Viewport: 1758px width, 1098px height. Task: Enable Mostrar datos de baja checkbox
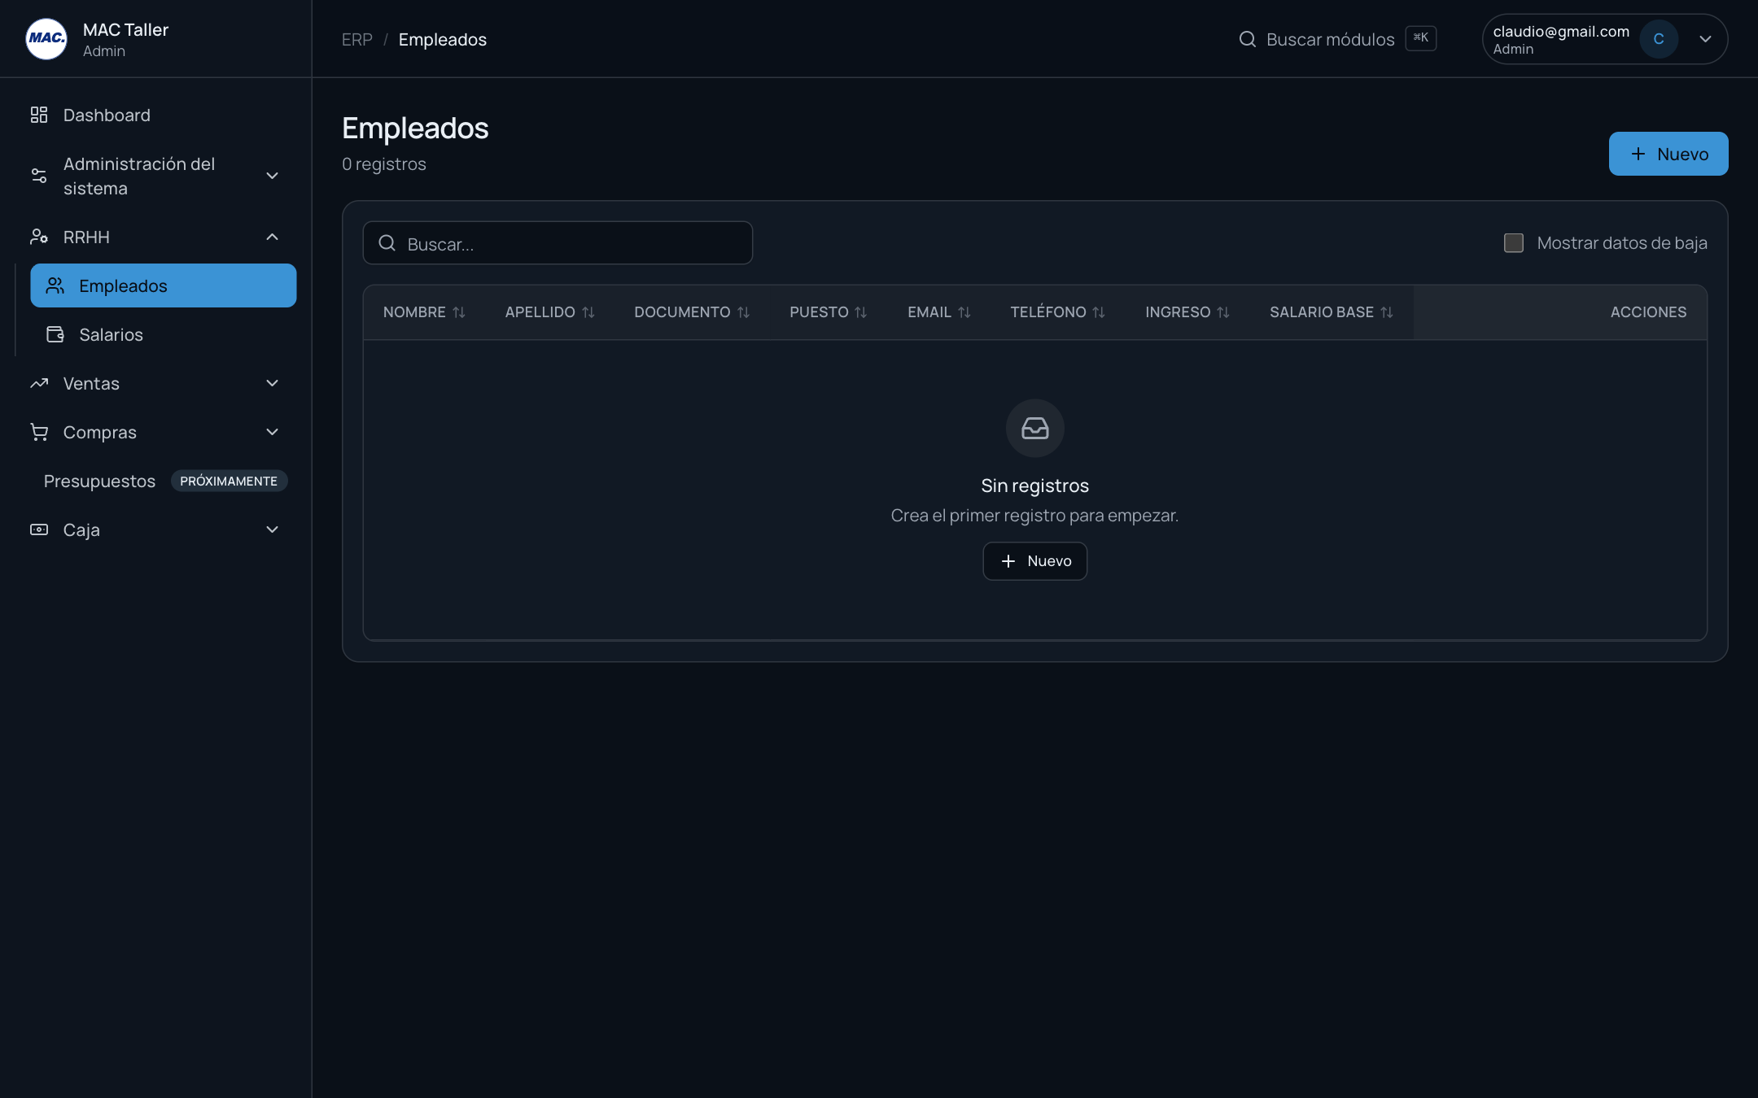[1514, 243]
